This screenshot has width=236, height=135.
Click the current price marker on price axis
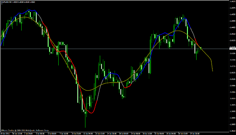(x=233, y=49)
